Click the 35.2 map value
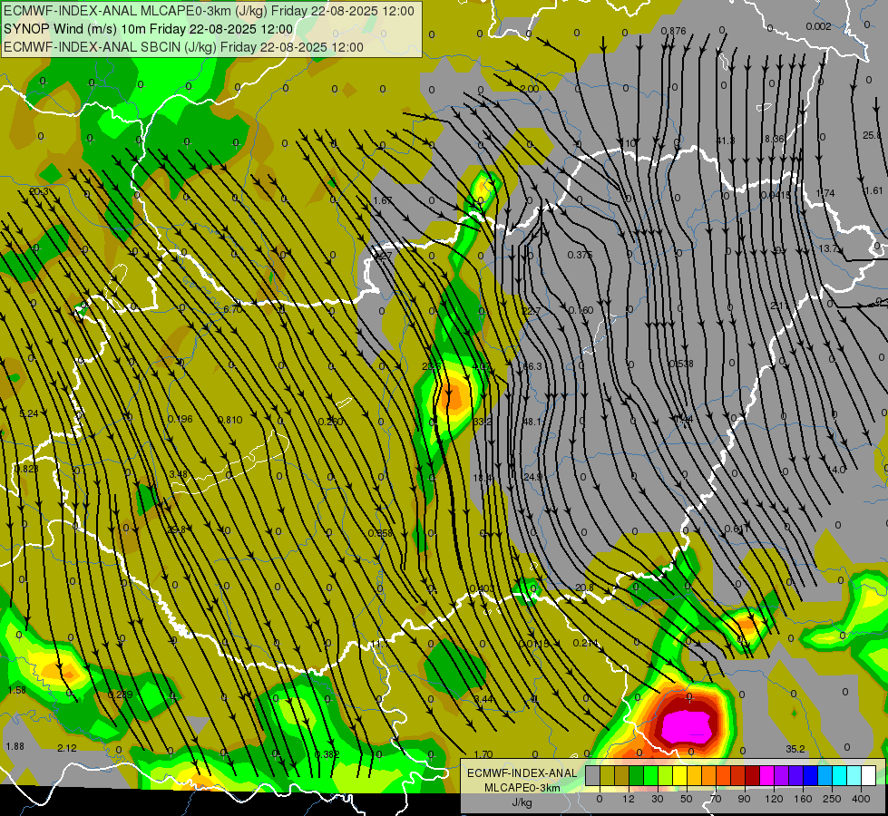Image resolution: width=888 pixels, height=816 pixels. (x=795, y=749)
